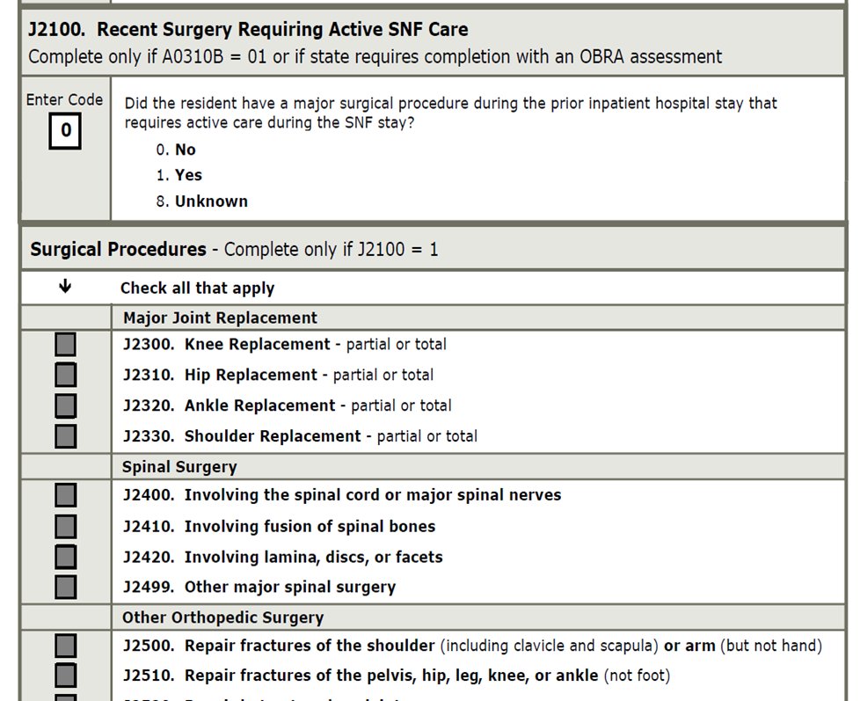The image size is (860, 701).
Task: Click the Enter Code box for J2100
Action: (x=65, y=132)
